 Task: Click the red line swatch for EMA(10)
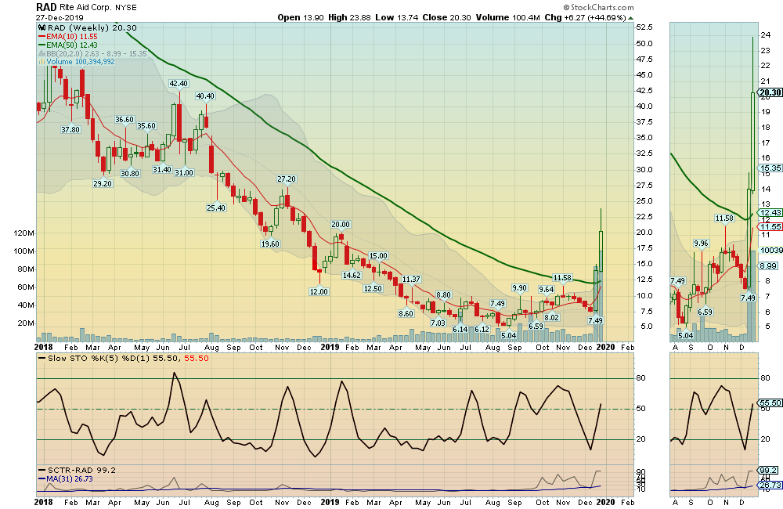click(x=42, y=37)
